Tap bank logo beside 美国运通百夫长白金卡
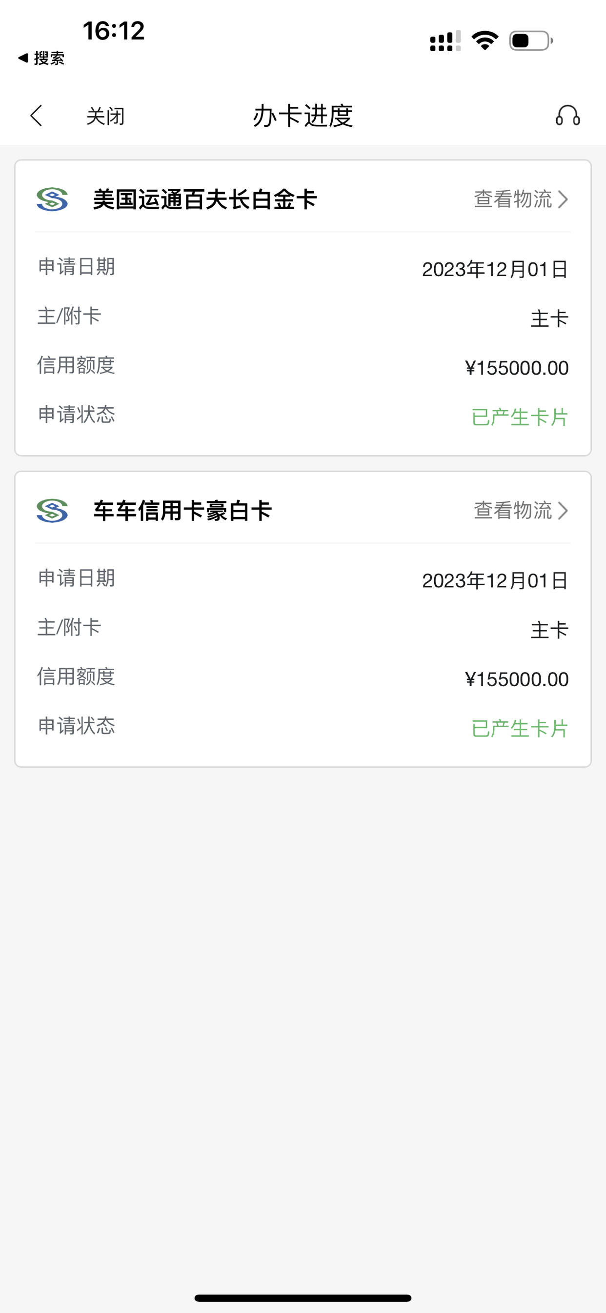 click(52, 199)
